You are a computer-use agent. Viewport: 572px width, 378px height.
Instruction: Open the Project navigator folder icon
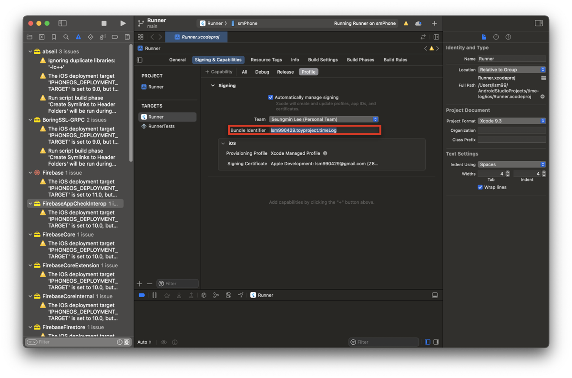(30, 37)
